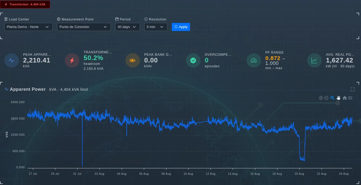Click the Avg. Real Power chart icon

tap(314, 61)
